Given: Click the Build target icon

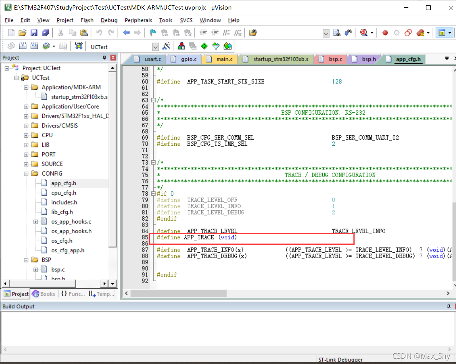Looking at the screenshot, I should tap(23, 46).
